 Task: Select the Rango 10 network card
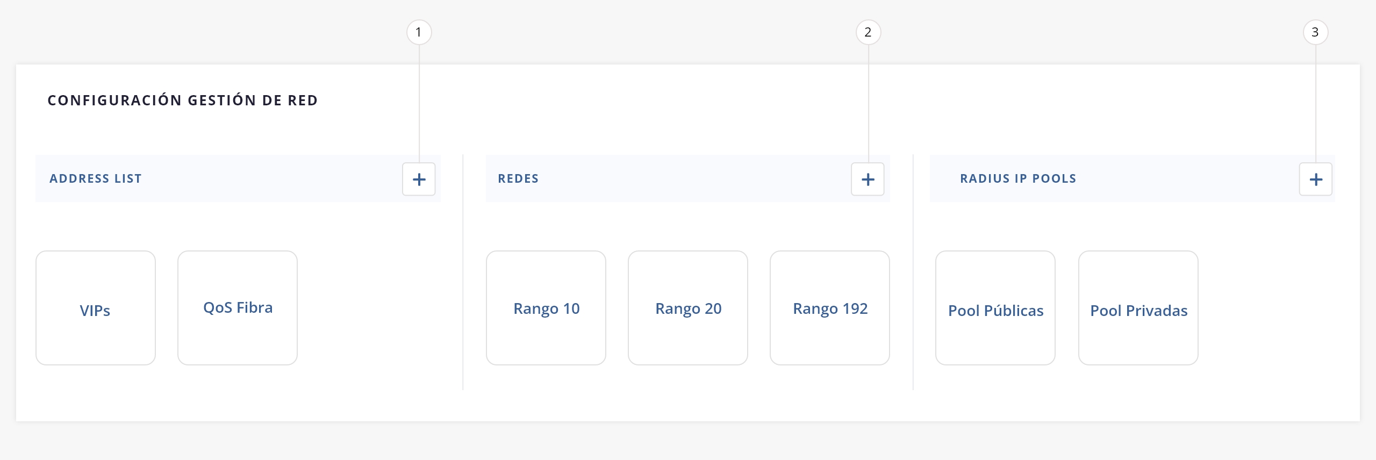(x=546, y=308)
